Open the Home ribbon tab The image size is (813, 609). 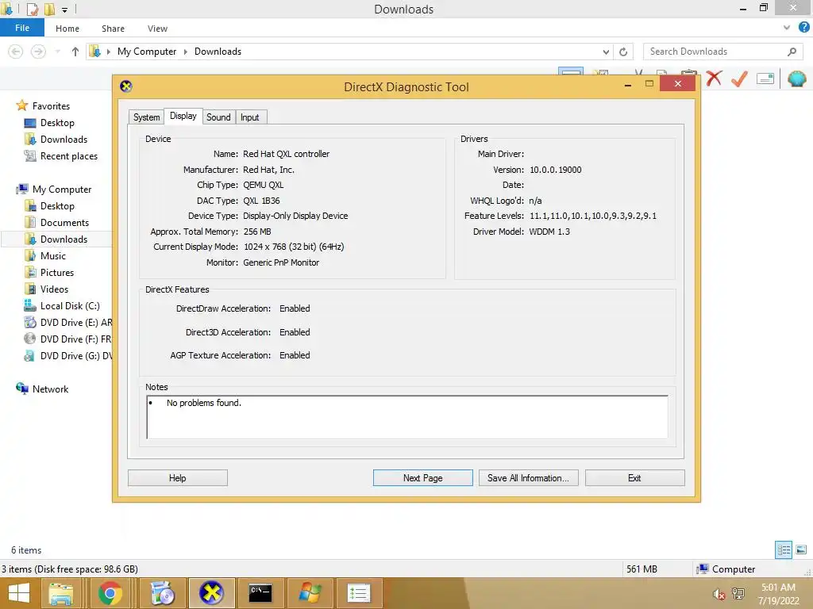[x=67, y=29]
